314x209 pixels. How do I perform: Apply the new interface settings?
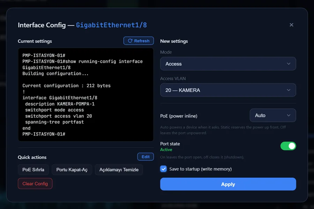tap(228, 184)
